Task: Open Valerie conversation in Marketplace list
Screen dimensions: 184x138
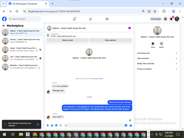Action: click(x=22, y=32)
